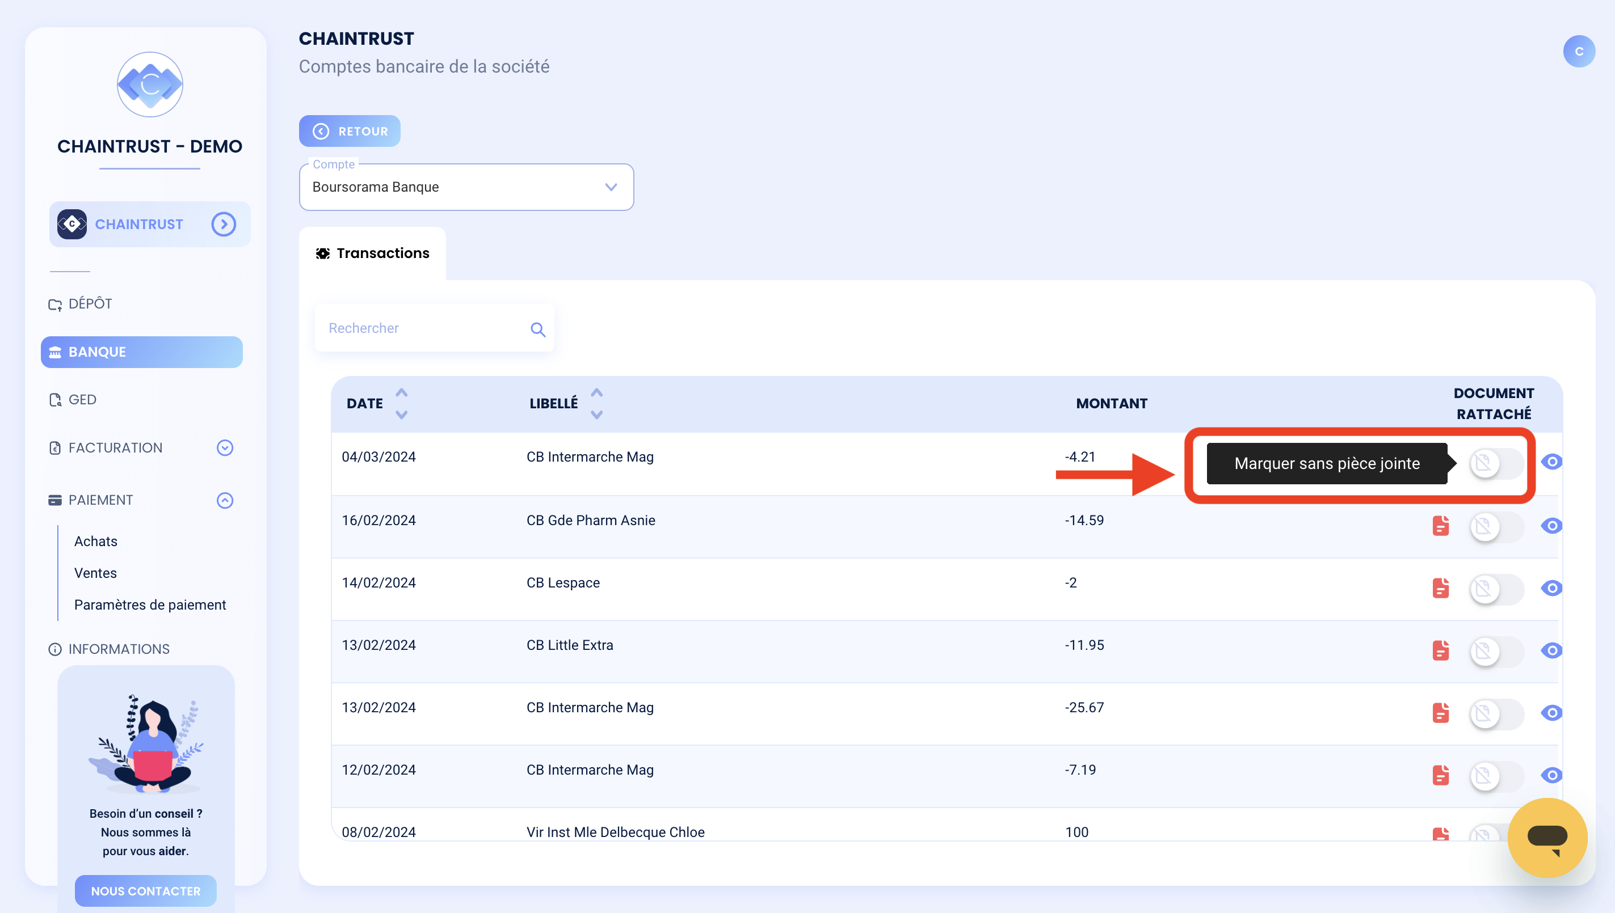Screen dimensions: 1615x913
Task: Open the yellow chat support bubble
Action: pos(1547,838)
